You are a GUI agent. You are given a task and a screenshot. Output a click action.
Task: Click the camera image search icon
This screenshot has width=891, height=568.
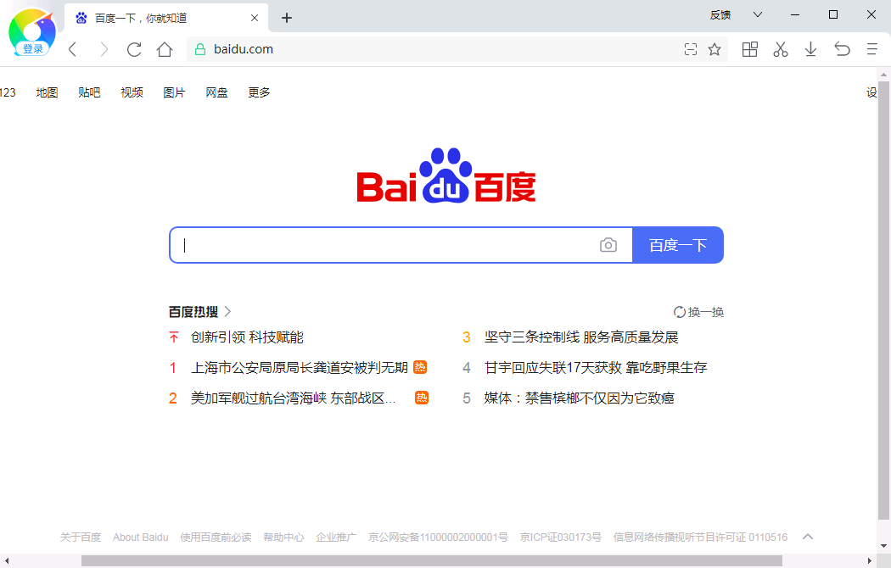[x=608, y=244]
